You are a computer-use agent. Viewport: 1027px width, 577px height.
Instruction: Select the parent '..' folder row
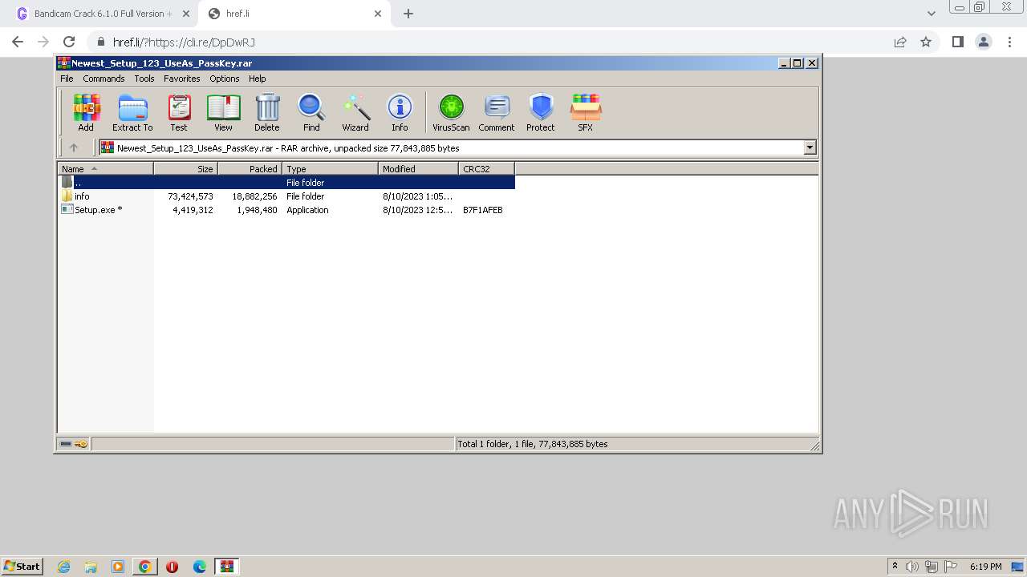click(286, 183)
